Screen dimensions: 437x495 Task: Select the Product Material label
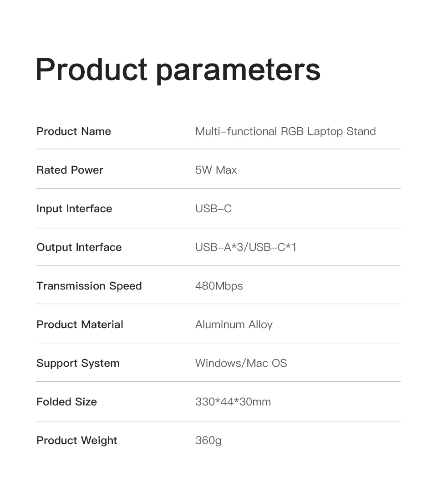point(80,325)
